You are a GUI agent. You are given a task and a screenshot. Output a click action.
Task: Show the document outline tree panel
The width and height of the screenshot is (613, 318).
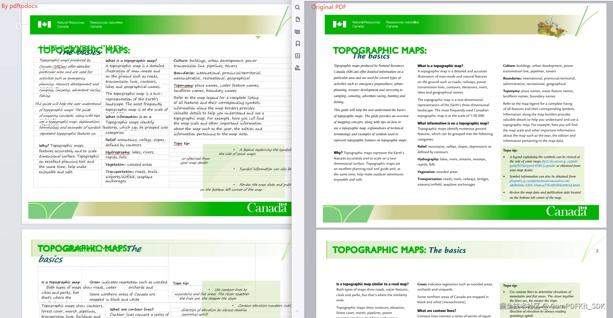[x=297, y=32]
